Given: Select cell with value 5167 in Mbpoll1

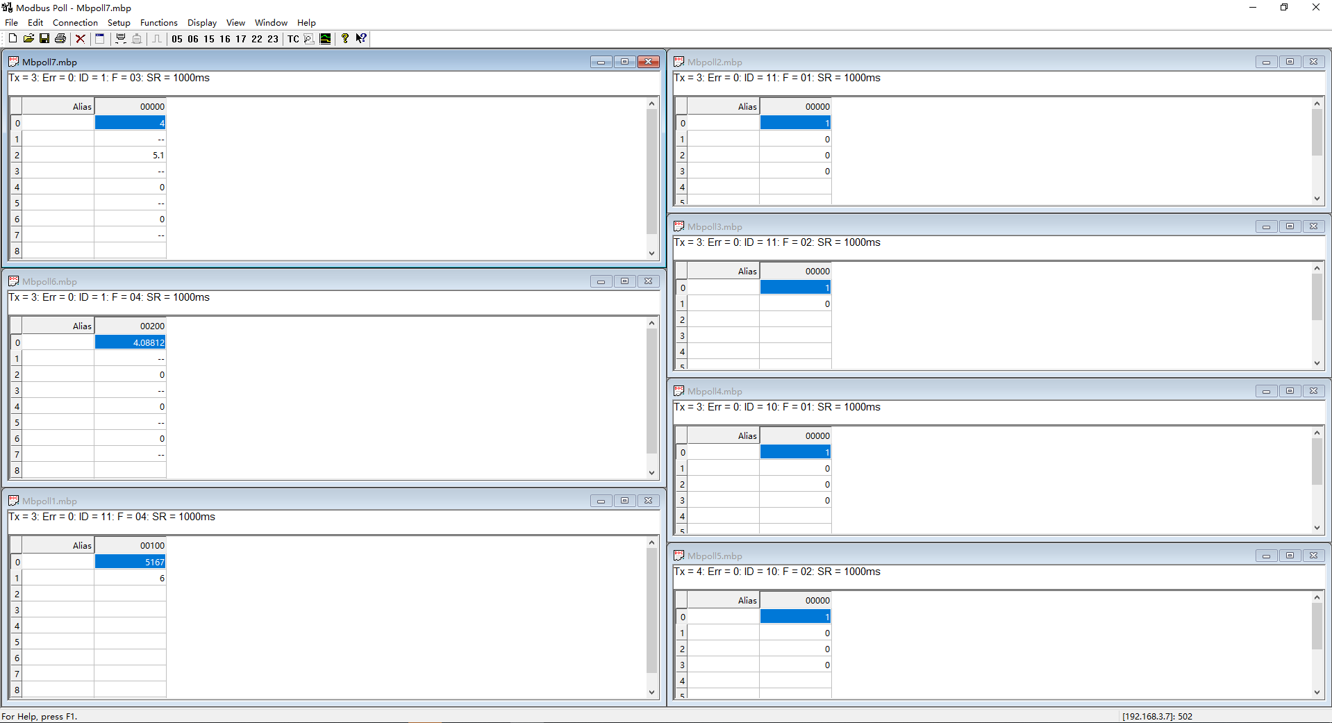Looking at the screenshot, I should (131, 562).
